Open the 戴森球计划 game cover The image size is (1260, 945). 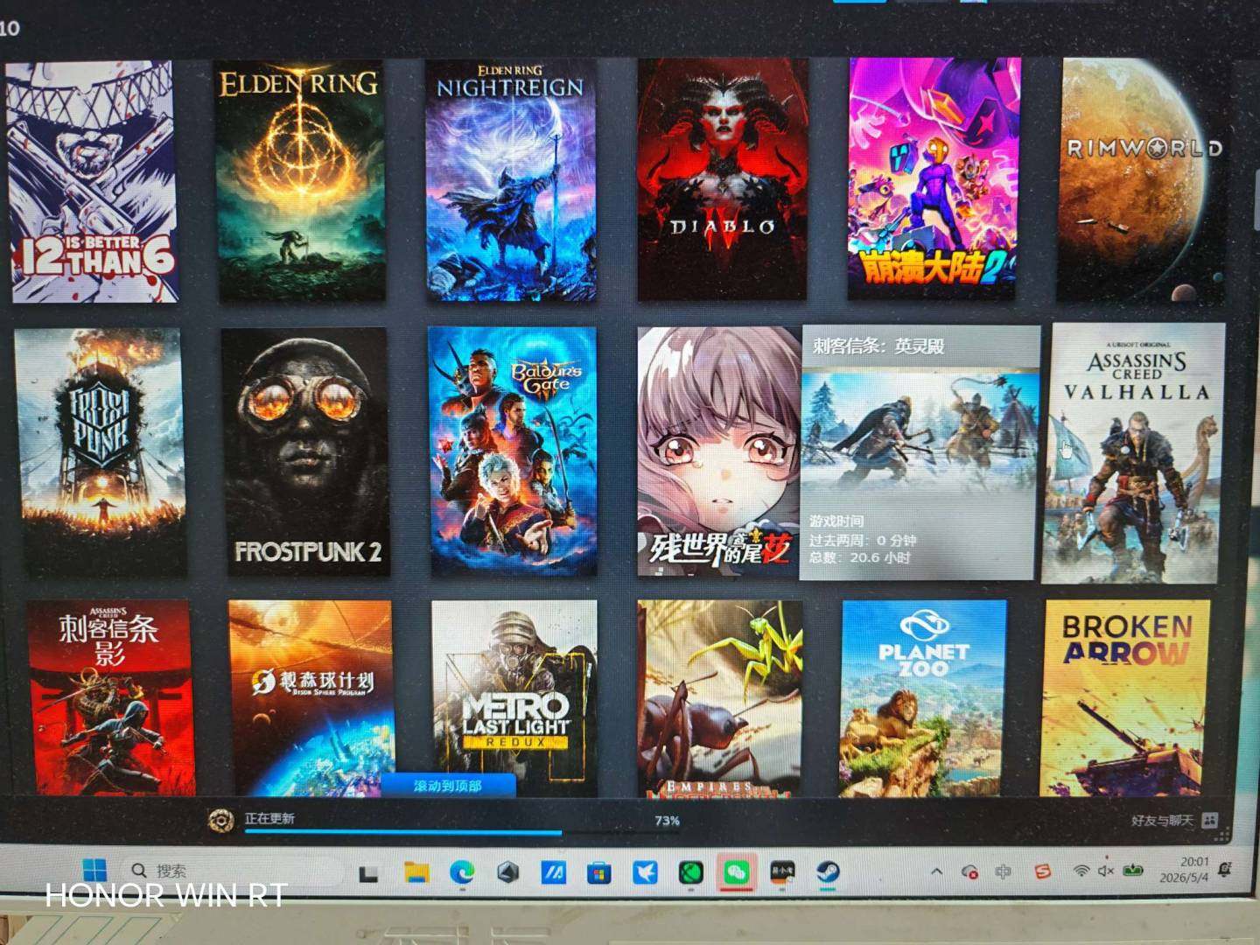tap(311, 698)
